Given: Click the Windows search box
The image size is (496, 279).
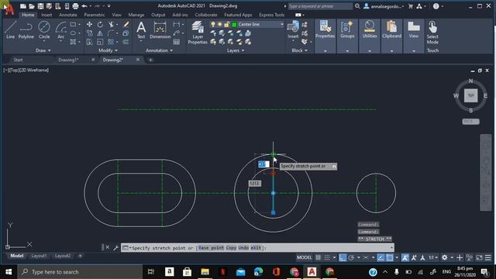Looking at the screenshot, I should point(80,272).
